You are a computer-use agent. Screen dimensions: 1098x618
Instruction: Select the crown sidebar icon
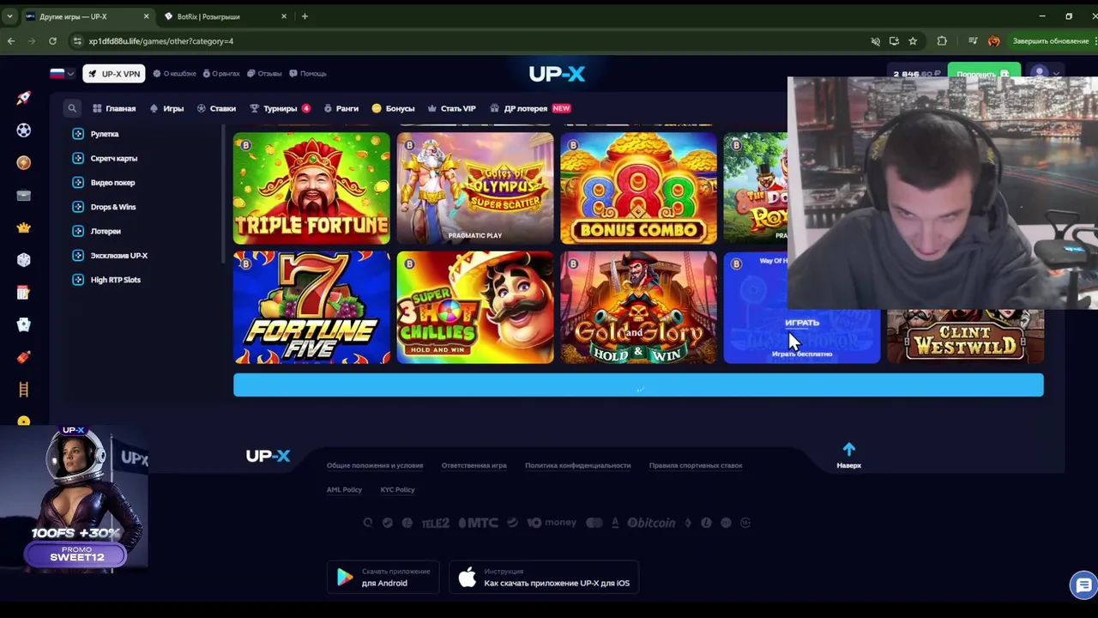pos(23,227)
